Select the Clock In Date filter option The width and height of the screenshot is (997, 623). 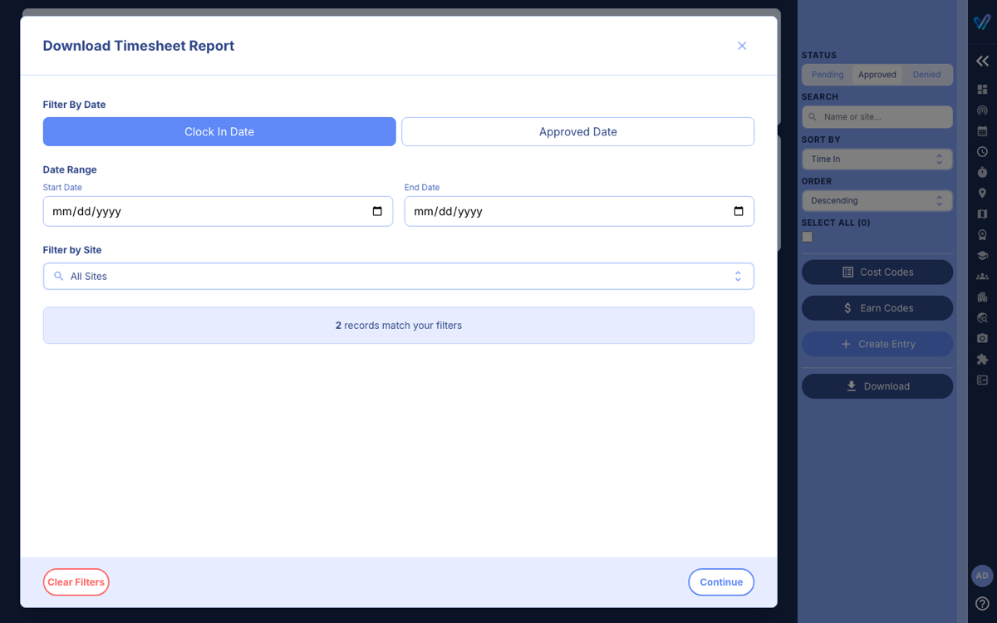219,131
